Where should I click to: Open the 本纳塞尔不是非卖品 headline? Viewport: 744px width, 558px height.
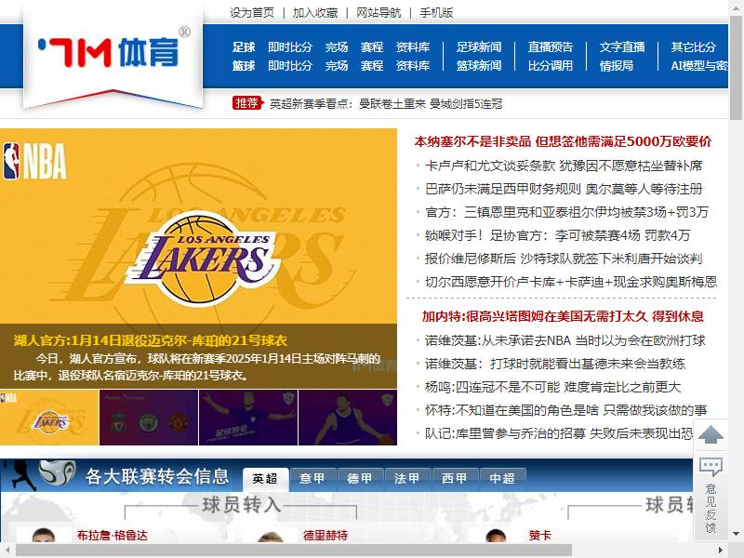tap(563, 141)
